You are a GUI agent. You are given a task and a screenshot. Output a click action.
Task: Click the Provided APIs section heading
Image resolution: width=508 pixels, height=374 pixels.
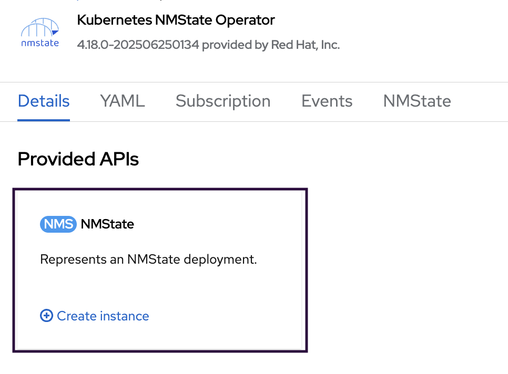(78, 159)
